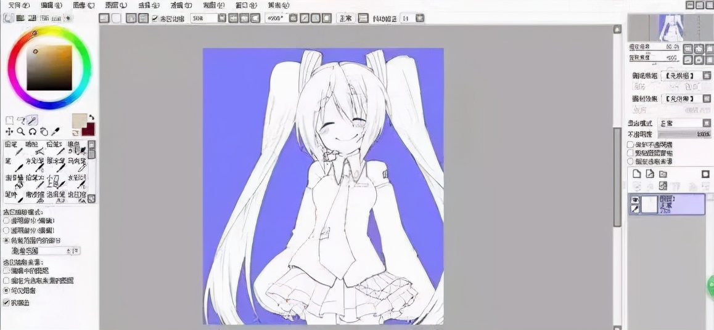The width and height of the screenshot is (714, 330).
Task: Click the dark red background swatch
Action: point(88,129)
